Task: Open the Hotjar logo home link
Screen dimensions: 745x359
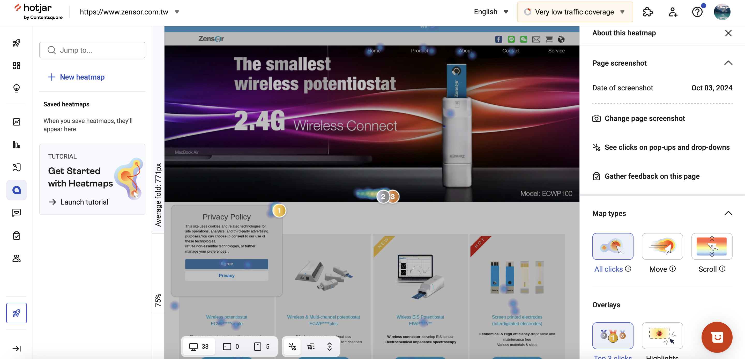Action: click(38, 12)
